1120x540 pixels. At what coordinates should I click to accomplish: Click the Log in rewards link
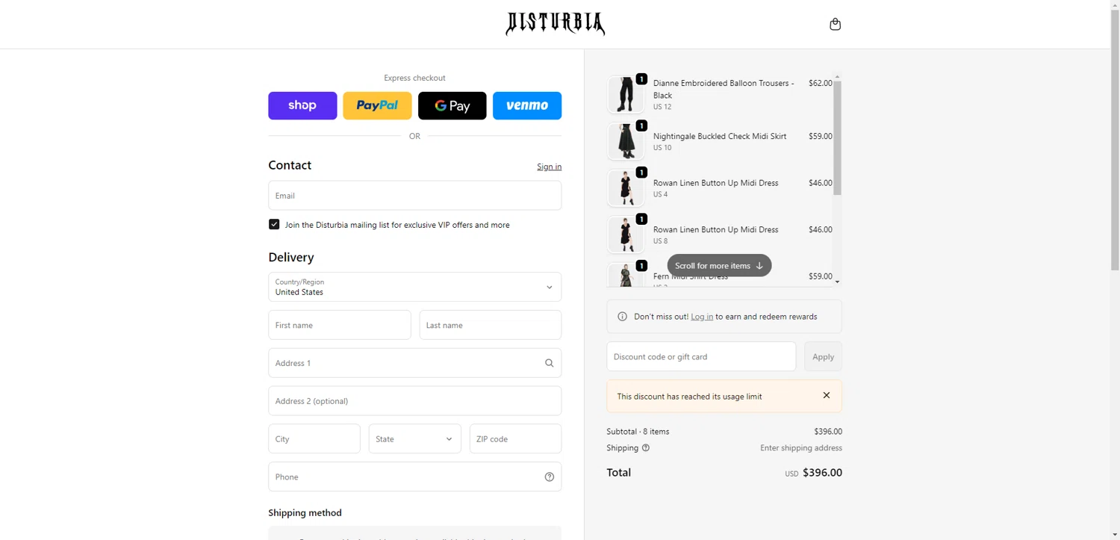(x=701, y=317)
